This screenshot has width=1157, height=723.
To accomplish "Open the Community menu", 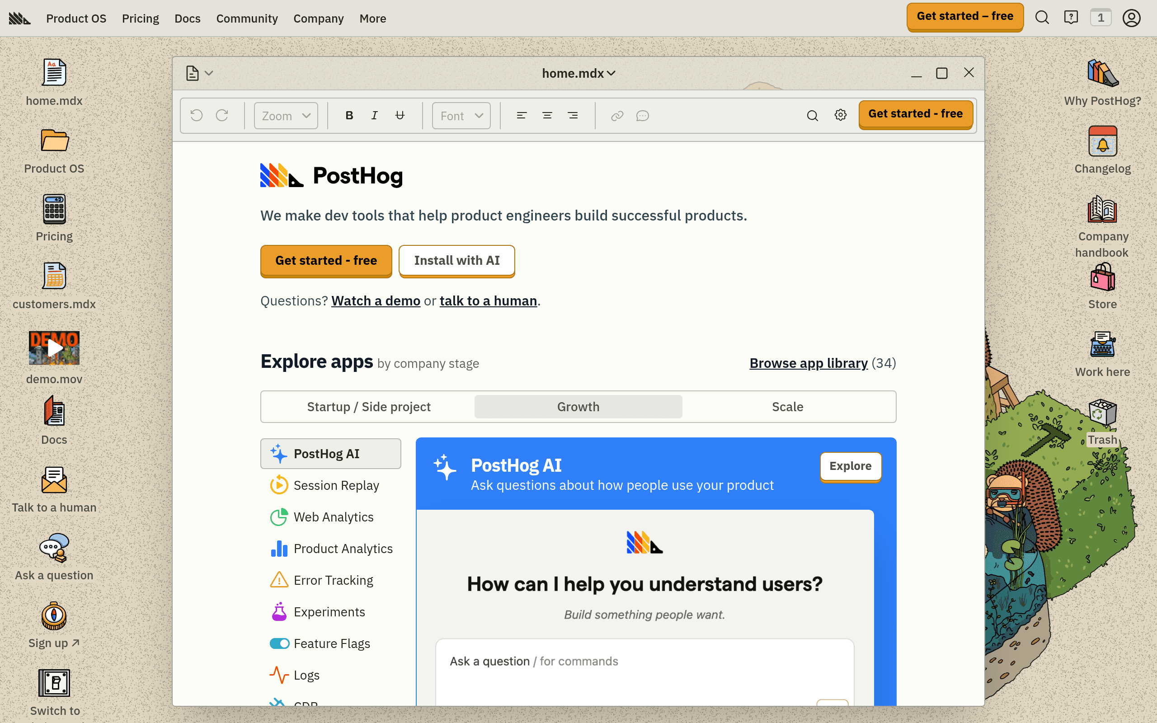I will (x=247, y=18).
